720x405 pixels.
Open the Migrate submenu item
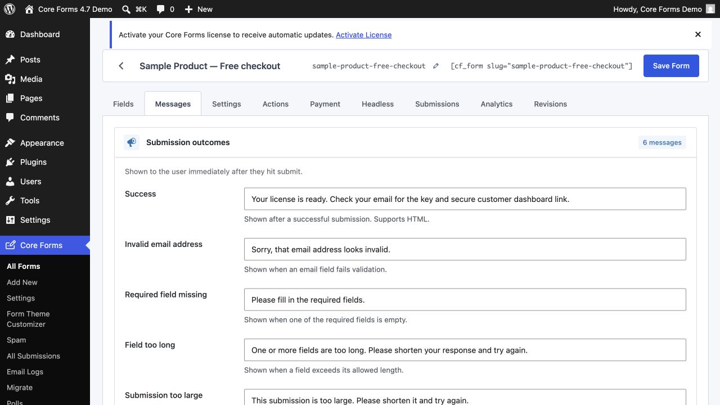pos(20,388)
